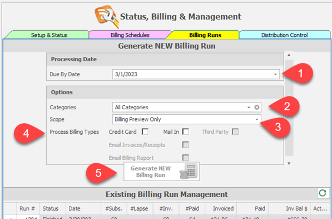The width and height of the screenshot is (332, 219).
Task: Click the Existing Billing Run Management heading
Action: (167, 194)
